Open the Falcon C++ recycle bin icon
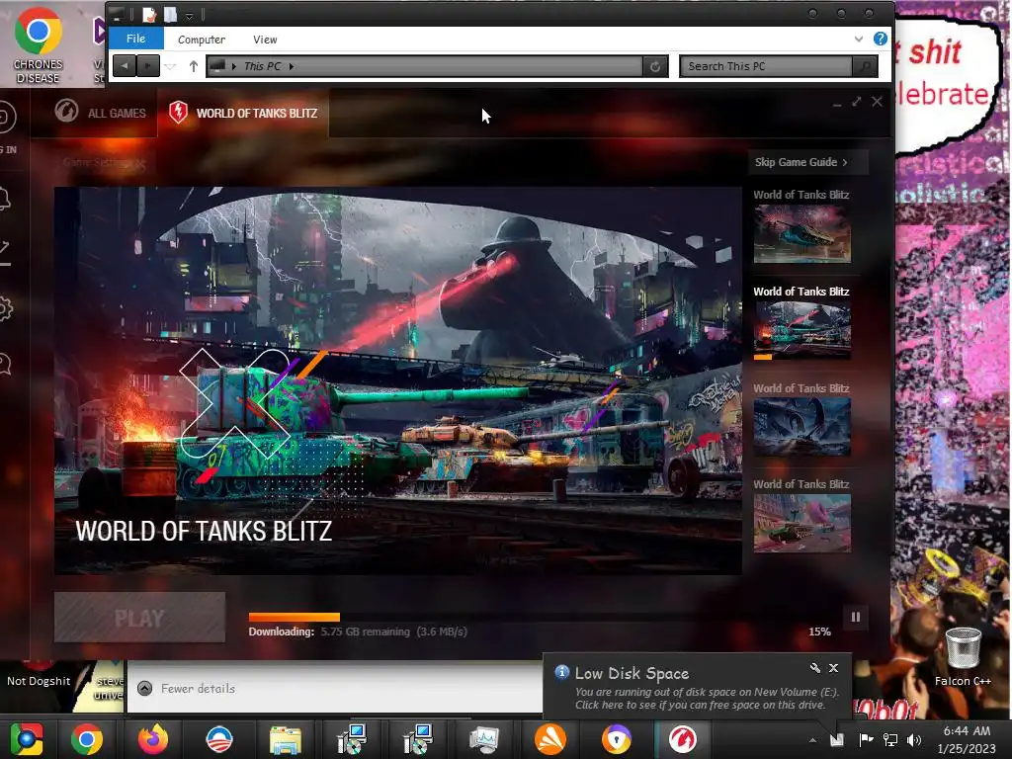 point(963,655)
